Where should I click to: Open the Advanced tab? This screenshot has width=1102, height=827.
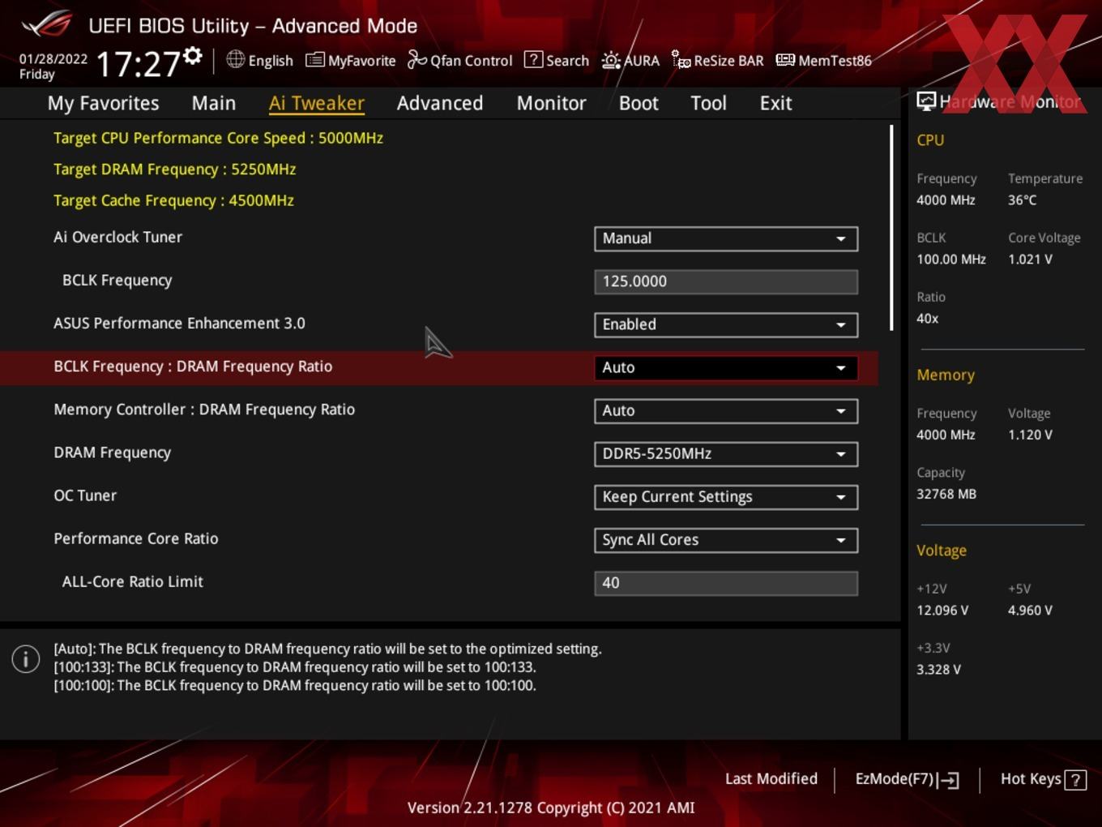click(440, 103)
